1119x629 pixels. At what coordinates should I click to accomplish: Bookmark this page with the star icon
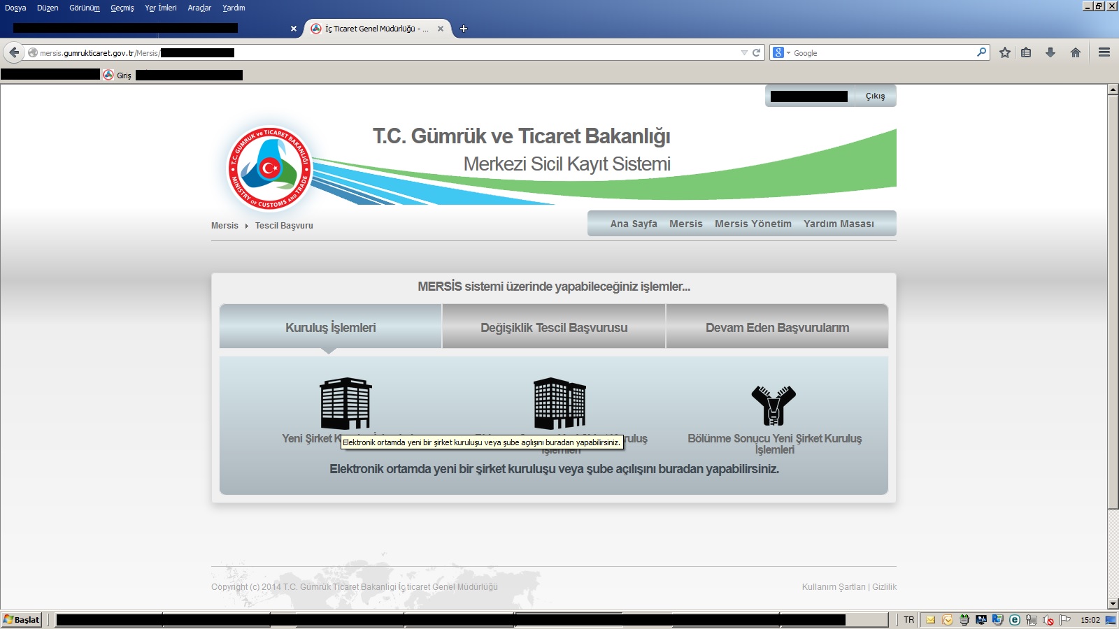1005,52
